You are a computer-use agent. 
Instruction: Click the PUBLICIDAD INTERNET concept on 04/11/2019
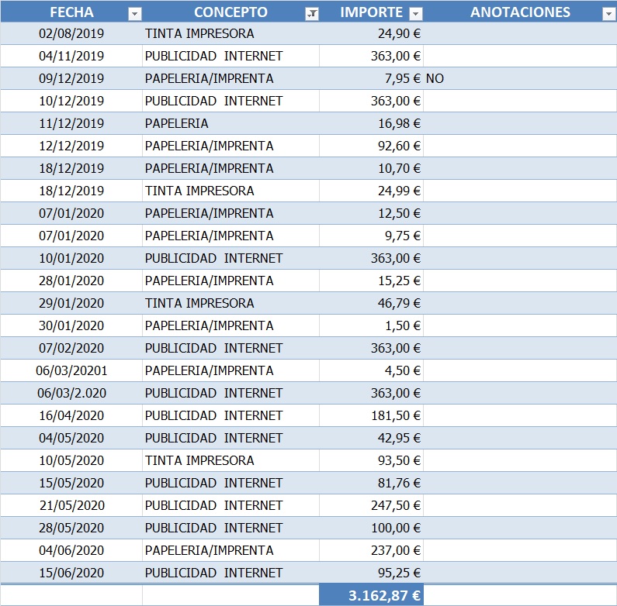coord(213,57)
